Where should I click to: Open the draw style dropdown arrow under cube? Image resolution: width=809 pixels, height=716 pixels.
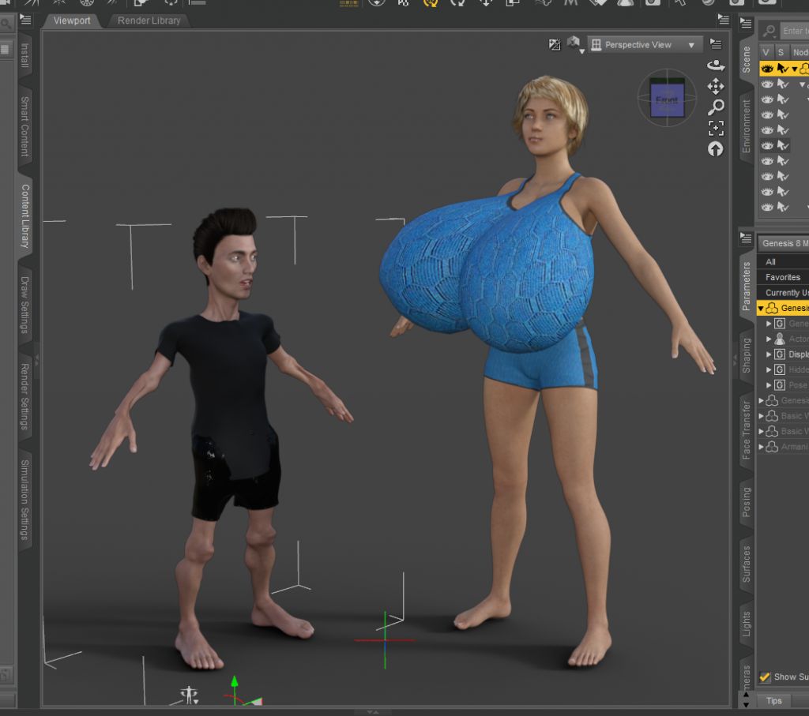coord(582,51)
